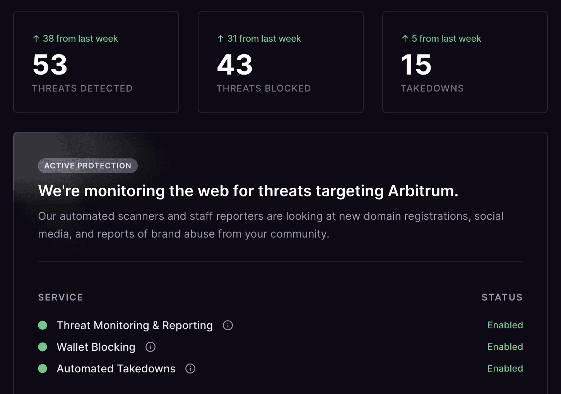Click up arrow in Takedowns card
561x394 pixels.
(405, 39)
